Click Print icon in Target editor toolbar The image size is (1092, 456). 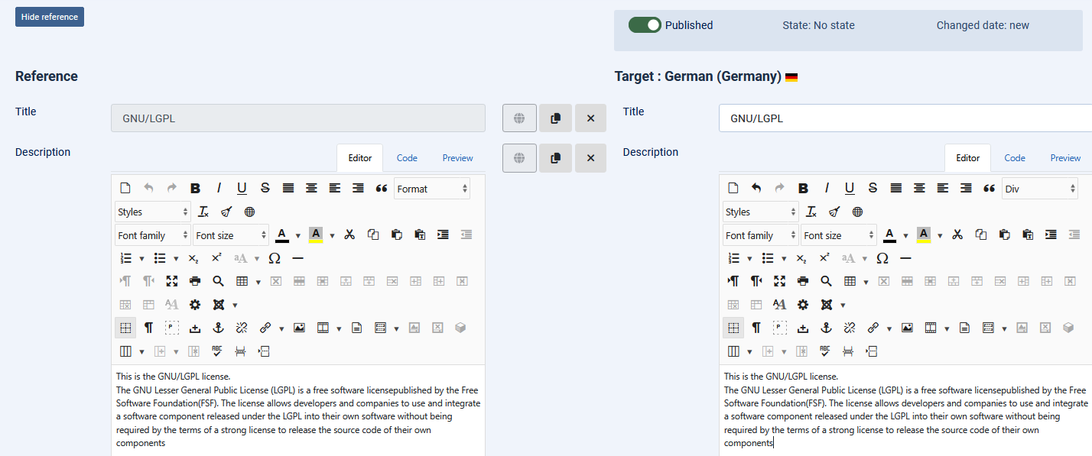click(802, 281)
